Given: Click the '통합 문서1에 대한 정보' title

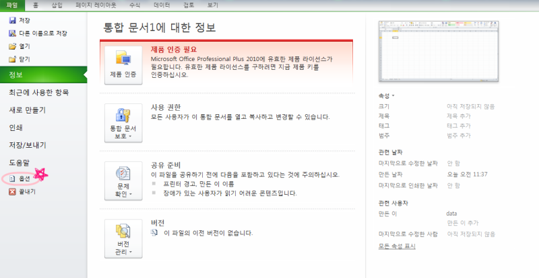Looking at the screenshot, I should click(160, 28).
